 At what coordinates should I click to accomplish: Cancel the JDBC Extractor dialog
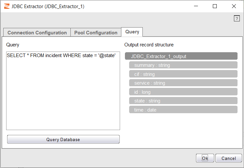(x=229, y=158)
